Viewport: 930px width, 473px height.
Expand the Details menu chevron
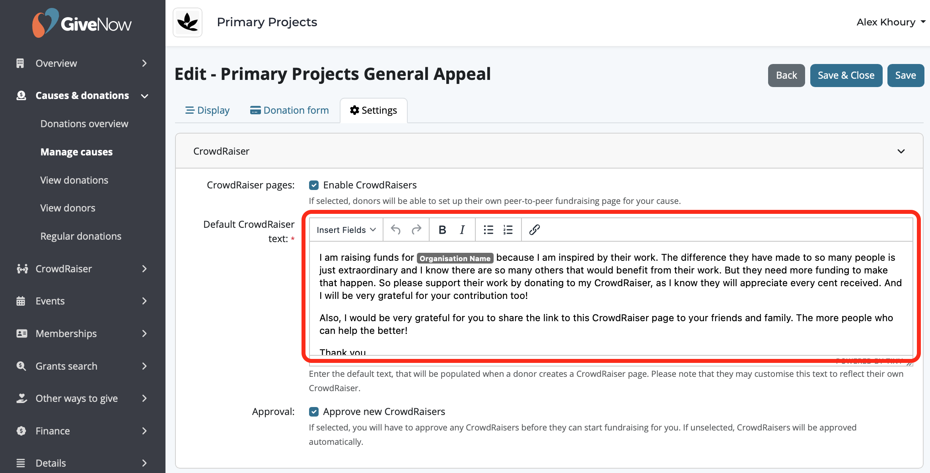tap(144, 463)
